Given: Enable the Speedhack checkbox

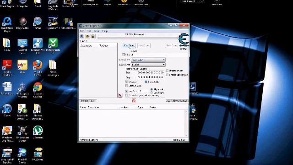Looking at the screenshot, I should point(167,75).
